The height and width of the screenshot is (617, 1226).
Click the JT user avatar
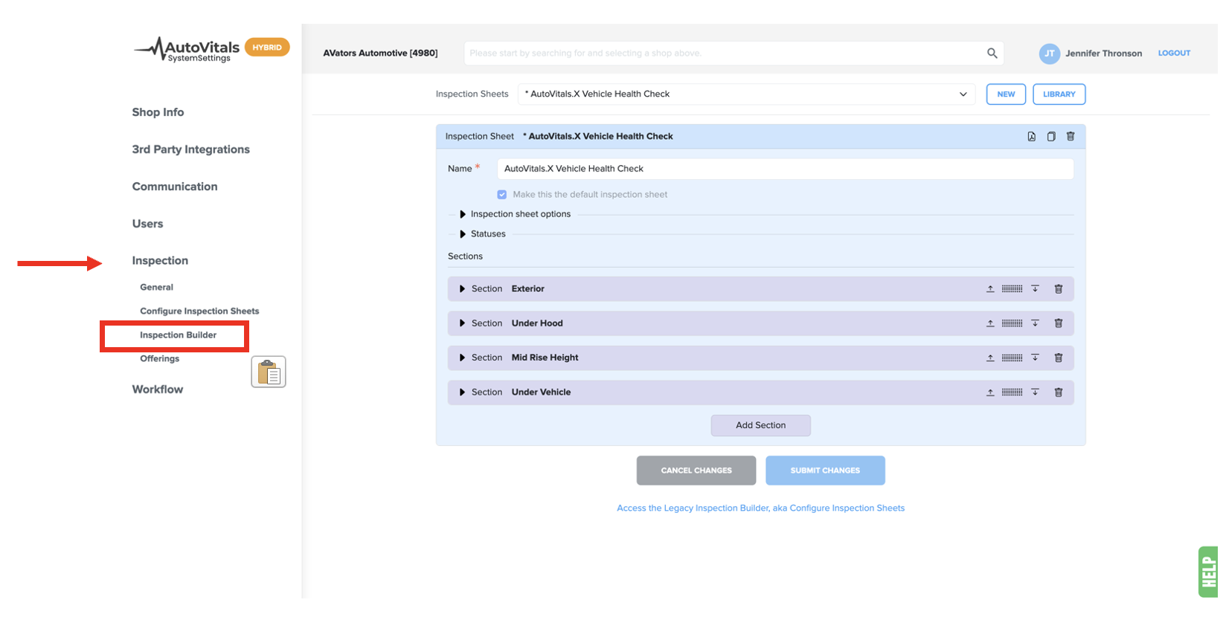[x=1050, y=54]
